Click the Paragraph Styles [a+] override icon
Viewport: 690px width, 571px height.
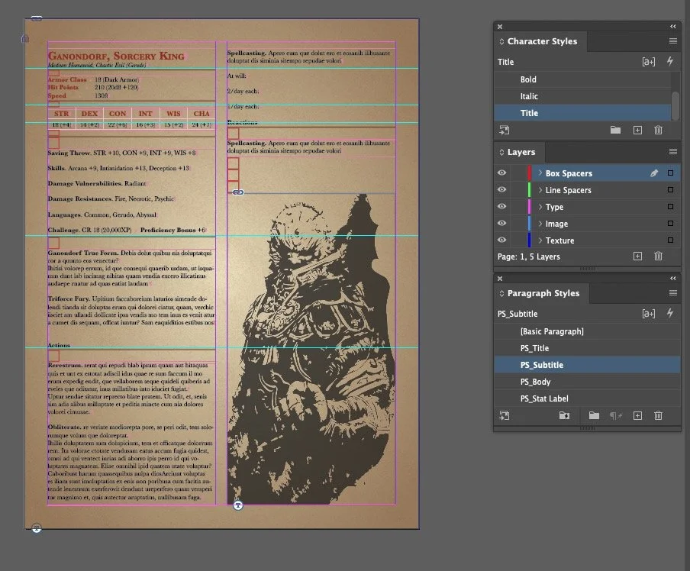tap(648, 314)
